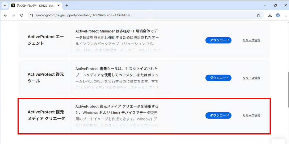
Task: Click the browser forward arrow
Action: coord(14,15)
